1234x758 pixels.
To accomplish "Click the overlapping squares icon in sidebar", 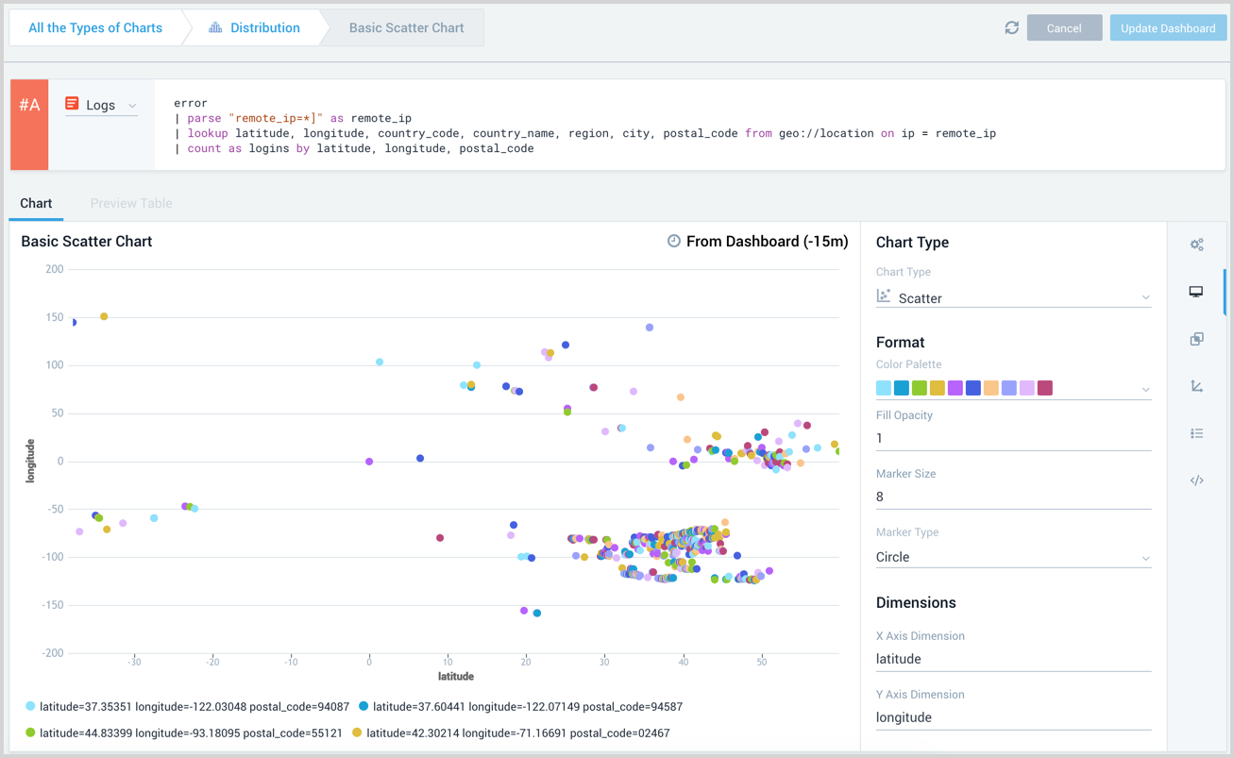I will 1196,339.
